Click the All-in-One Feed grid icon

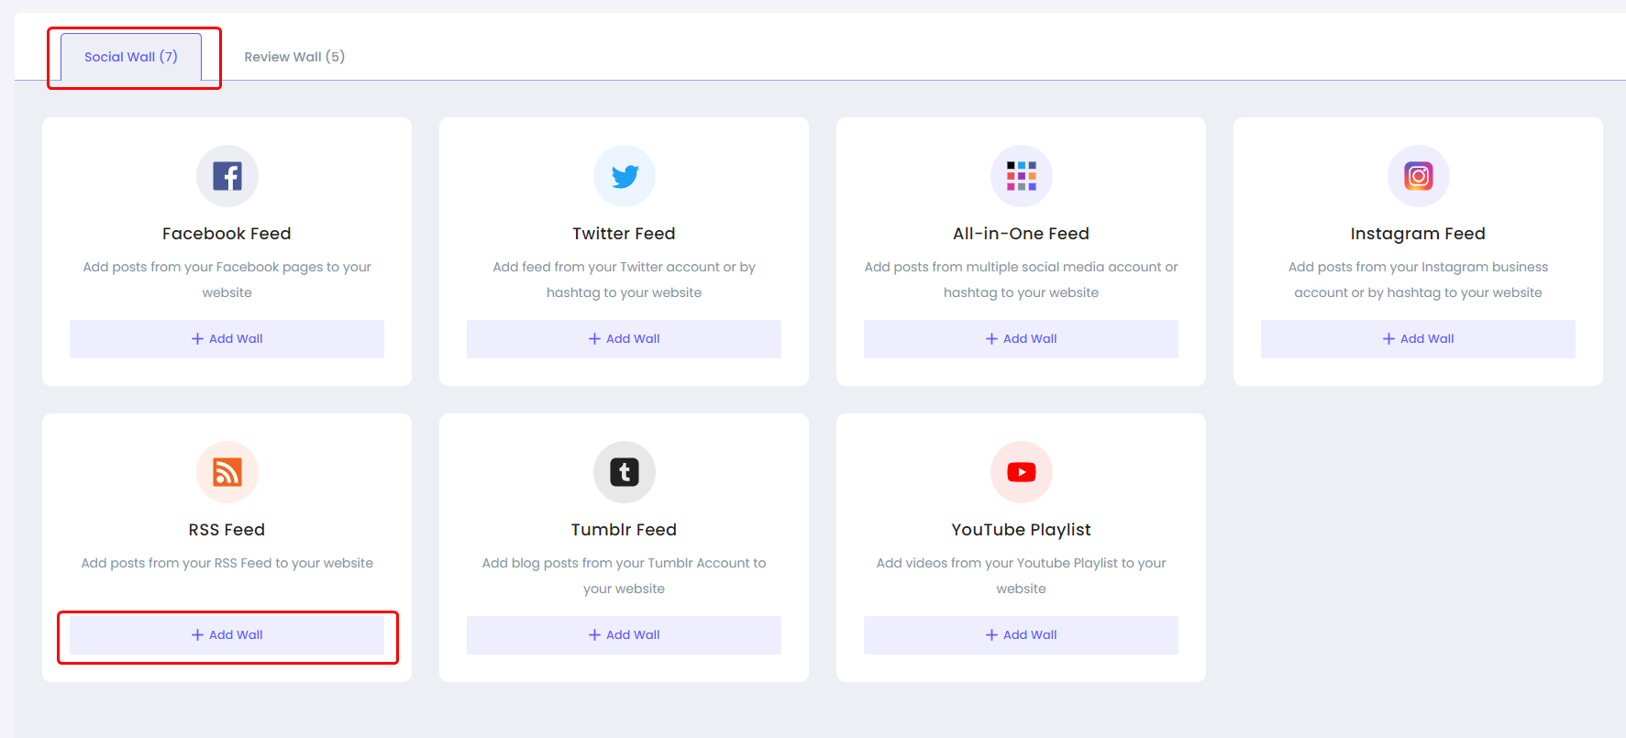1022,176
